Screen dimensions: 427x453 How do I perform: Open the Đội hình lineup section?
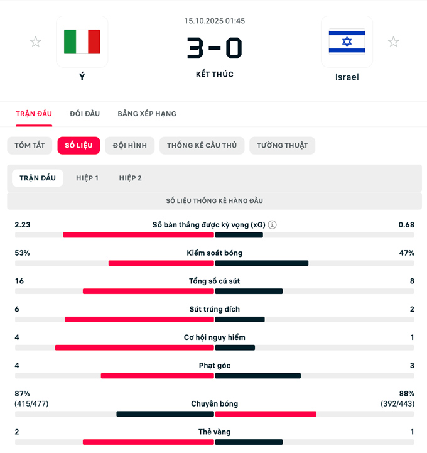(x=130, y=145)
